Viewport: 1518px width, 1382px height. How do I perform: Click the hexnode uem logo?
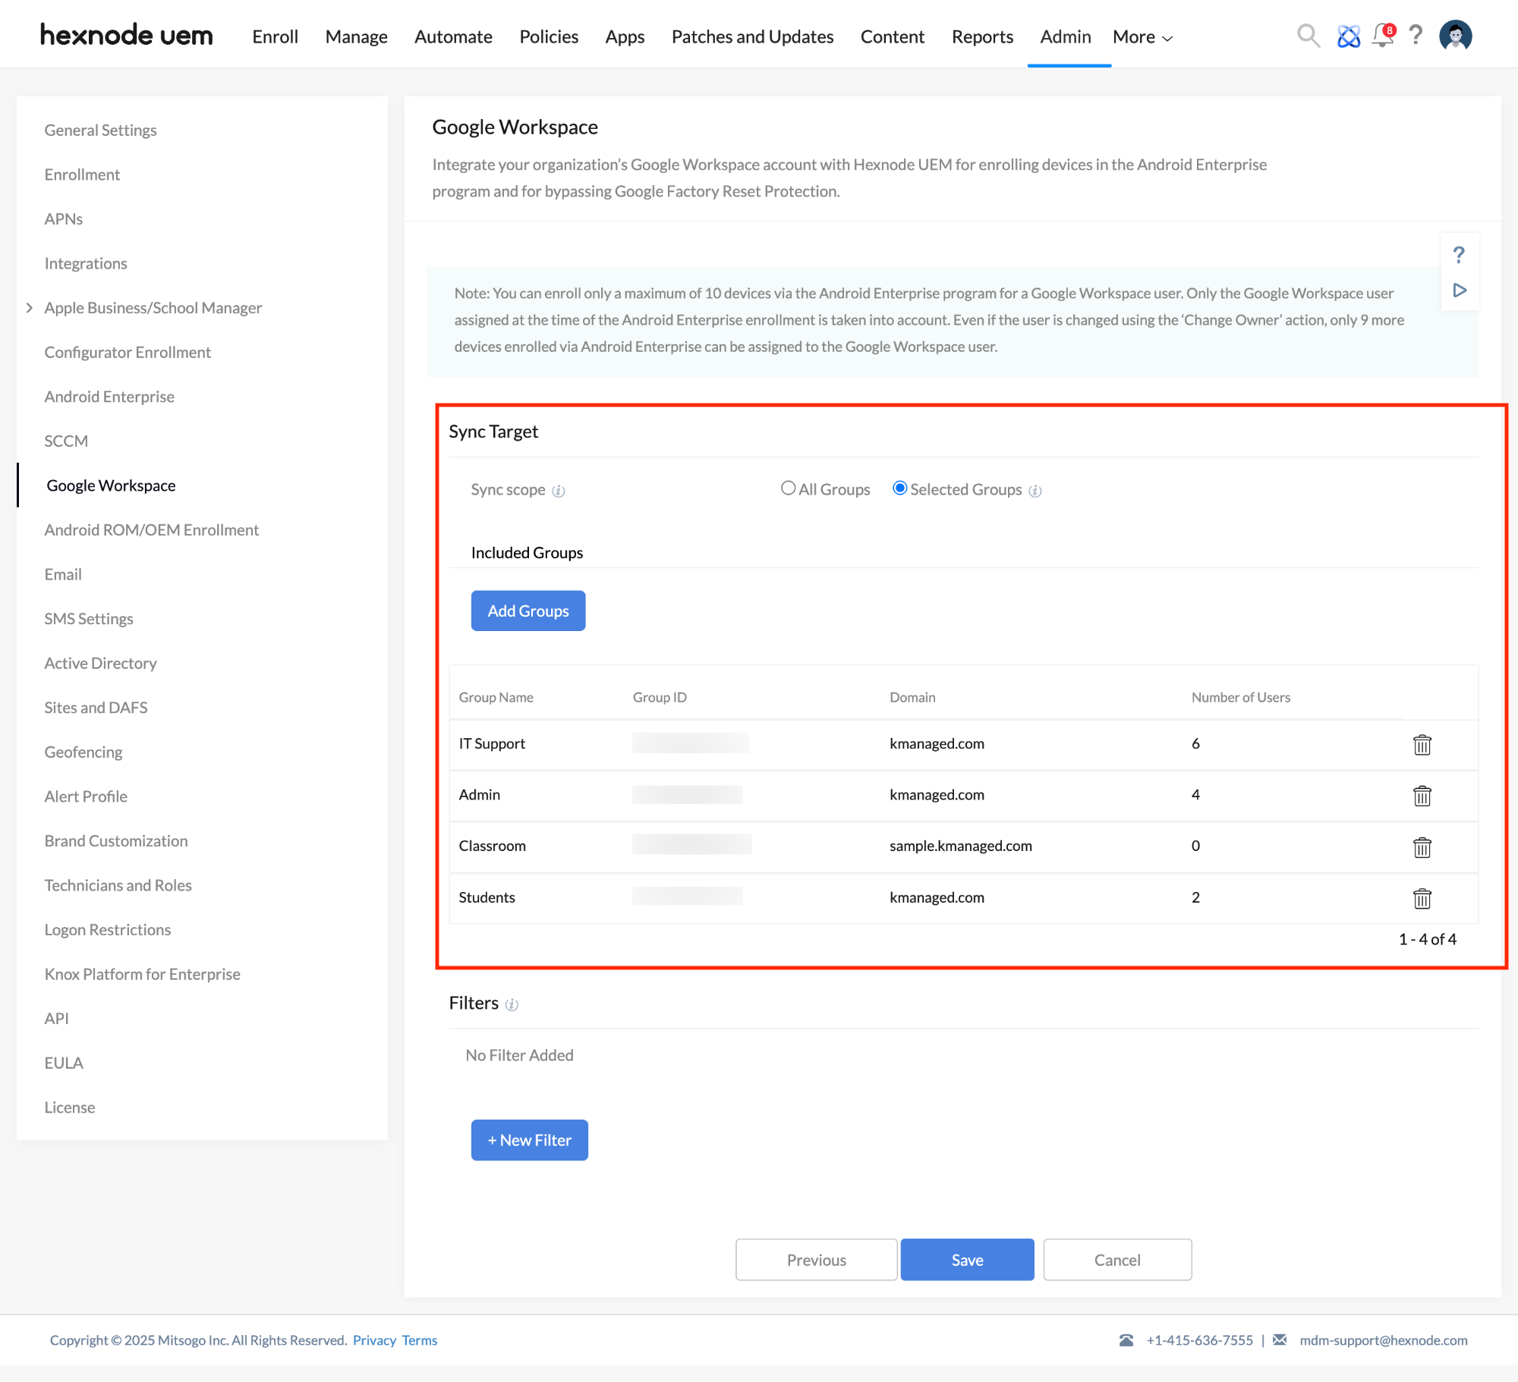[127, 36]
